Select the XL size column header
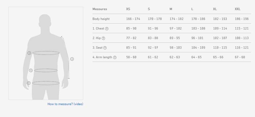Screen dimensions: 255x117 pos(215,9)
